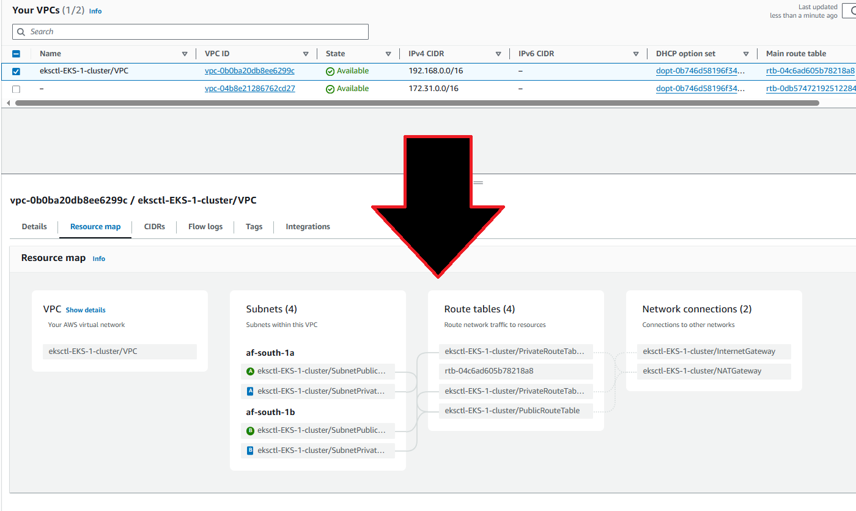Select rtb-04c6ad605b78218a8 in Route tables card

click(516, 371)
